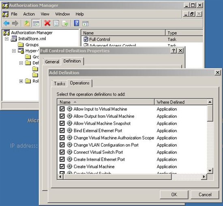223x206 pixels.
Task: Close the Add Definition dialog
Action: click(218, 72)
